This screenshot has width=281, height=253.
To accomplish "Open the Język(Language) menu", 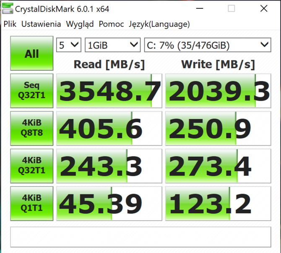I will click(159, 24).
